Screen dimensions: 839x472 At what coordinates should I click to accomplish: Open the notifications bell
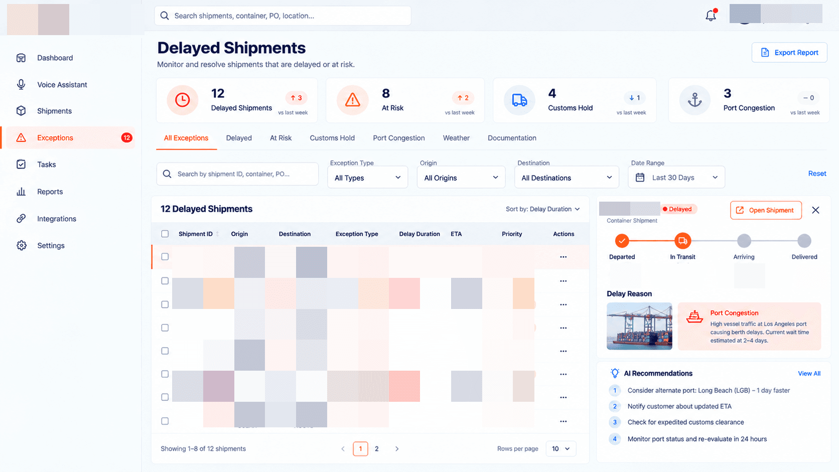click(711, 16)
